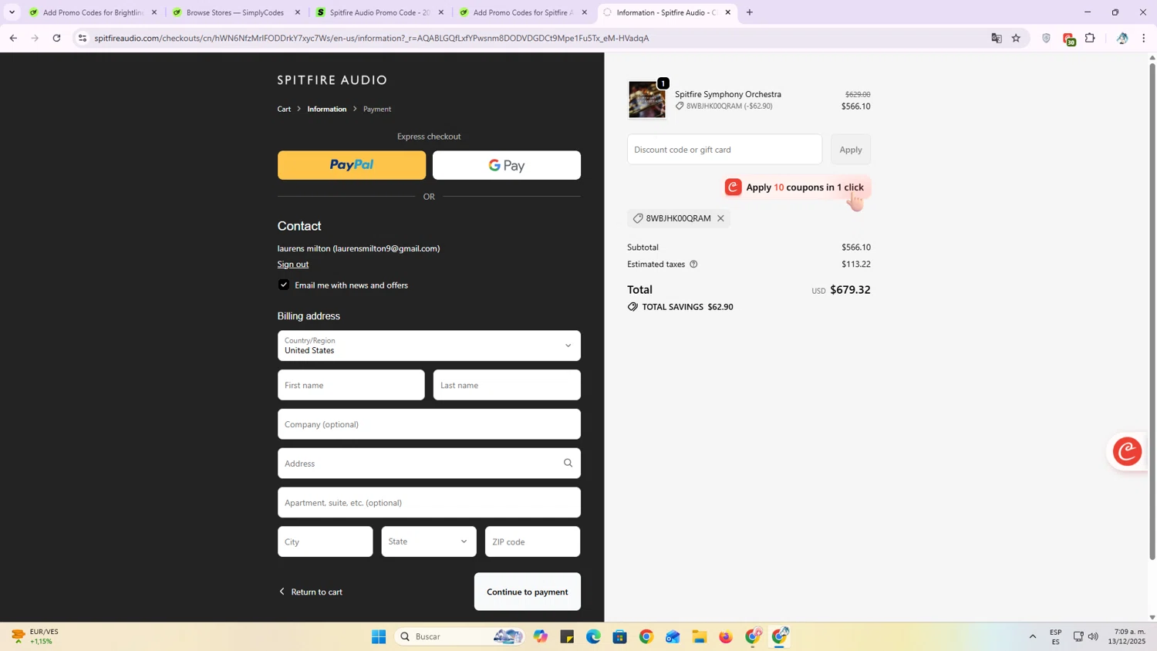The width and height of the screenshot is (1157, 651).
Task: Open the State dropdown
Action: tap(429, 541)
